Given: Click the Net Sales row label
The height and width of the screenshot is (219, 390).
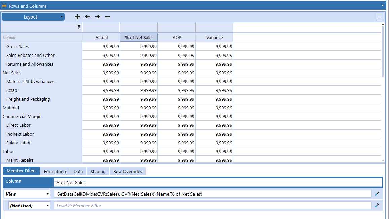Looking at the screenshot, I should (x=12, y=73).
